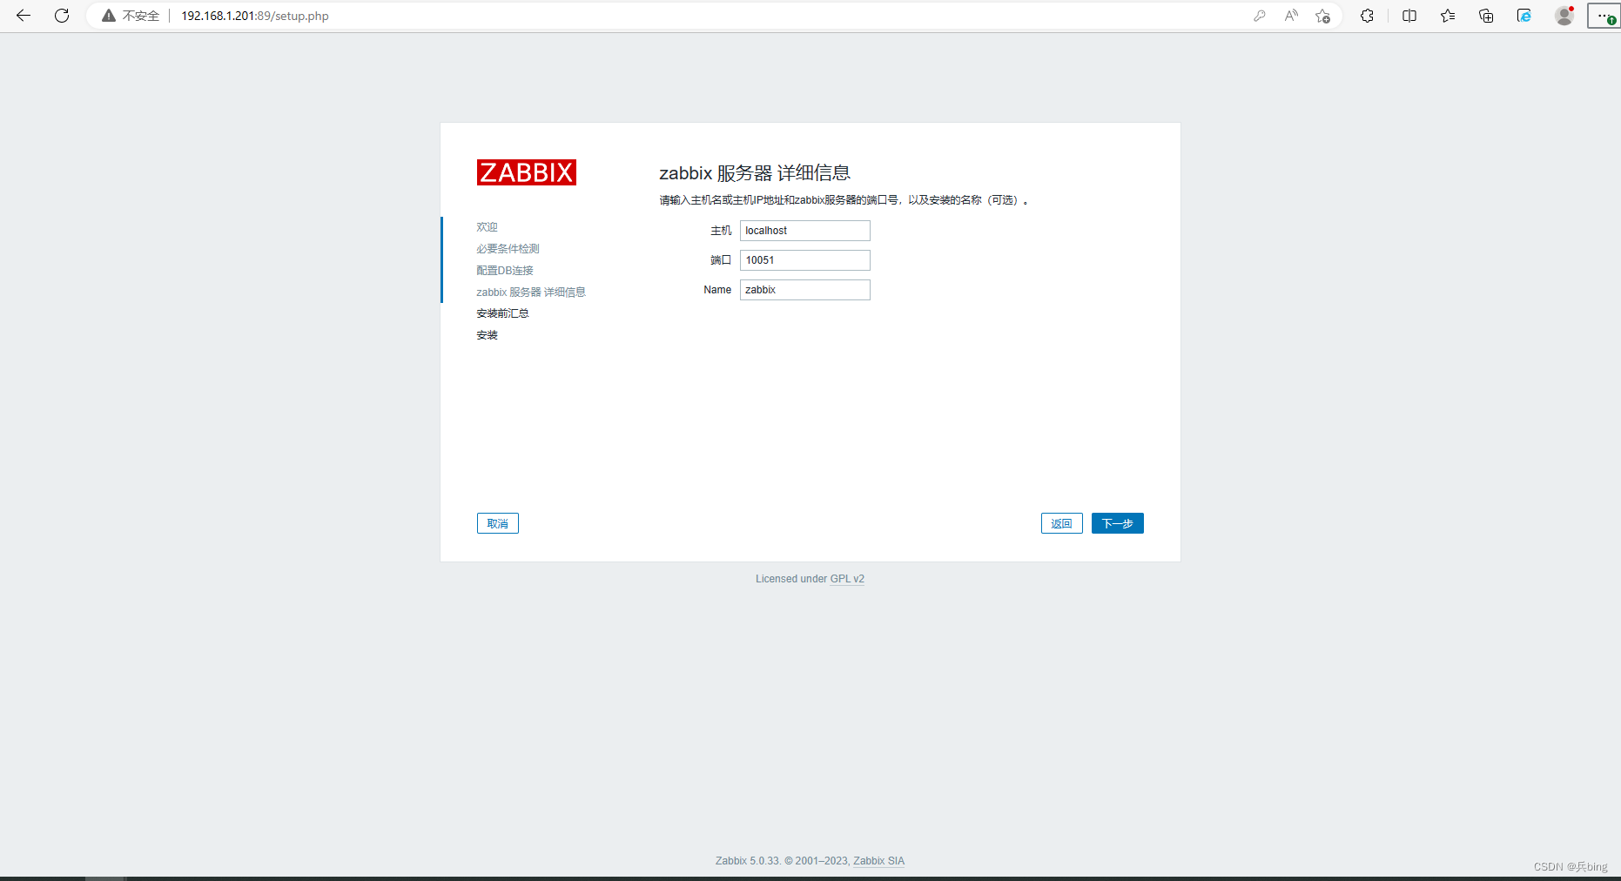Viewport: 1621px width, 881px height.
Task: Select the 安装 setup step
Action: [x=488, y=335]
